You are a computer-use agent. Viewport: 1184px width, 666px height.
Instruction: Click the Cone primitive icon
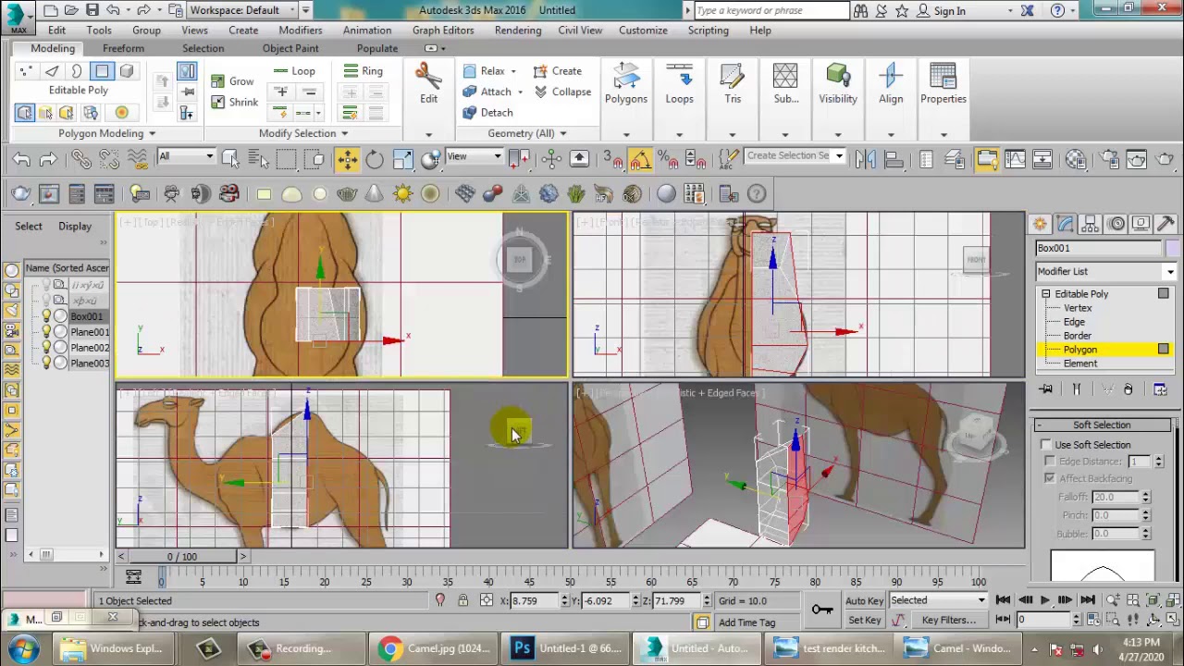click(x=375, y=194)
